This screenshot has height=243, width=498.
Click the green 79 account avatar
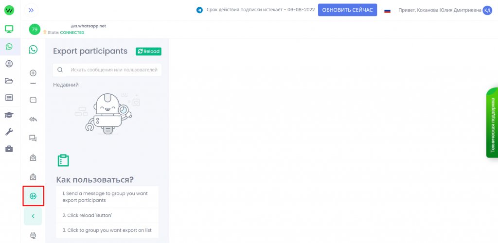(x=35, y=30)
